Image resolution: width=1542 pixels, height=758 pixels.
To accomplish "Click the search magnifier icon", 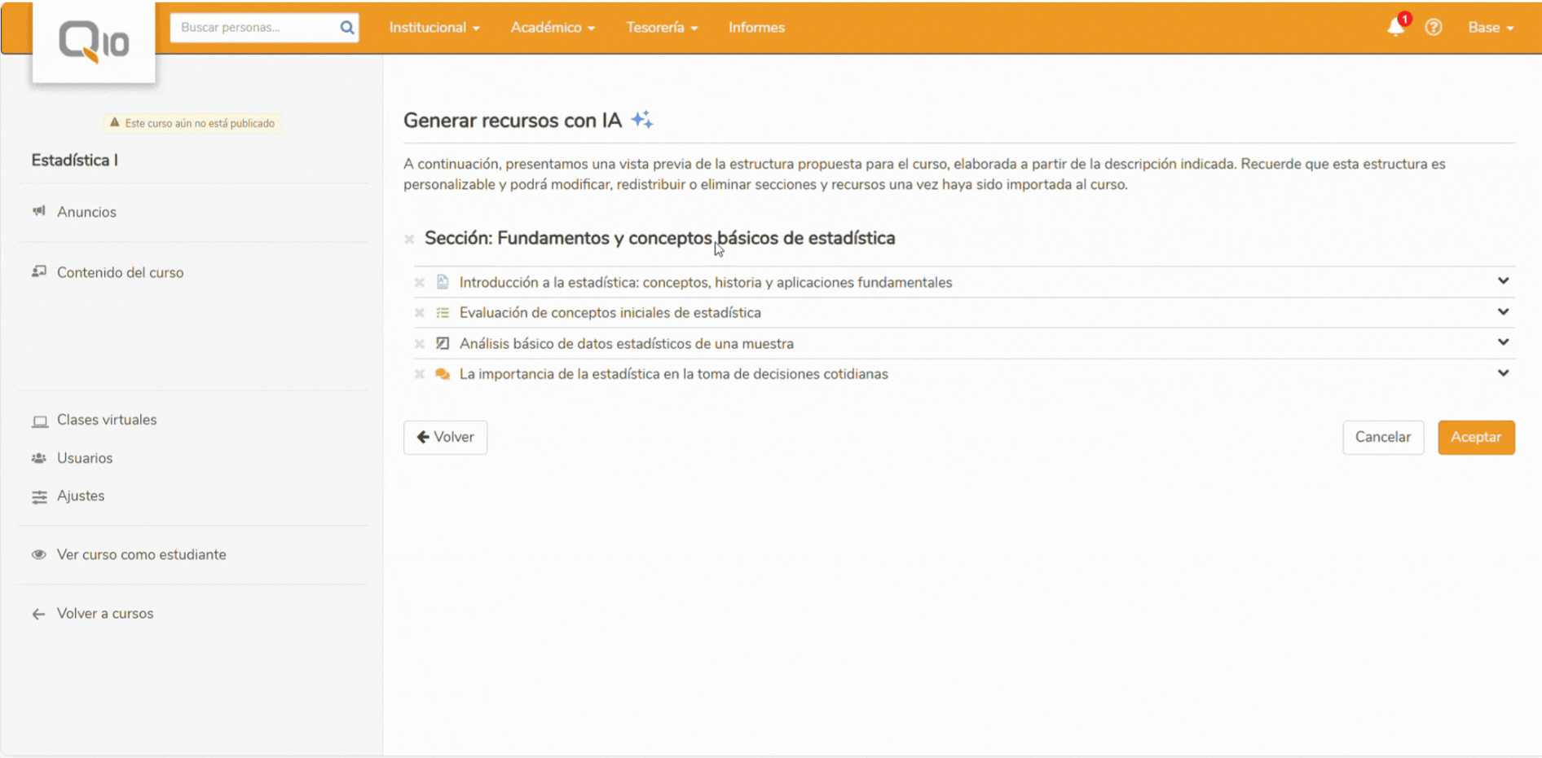I will (x=347, y=28).
